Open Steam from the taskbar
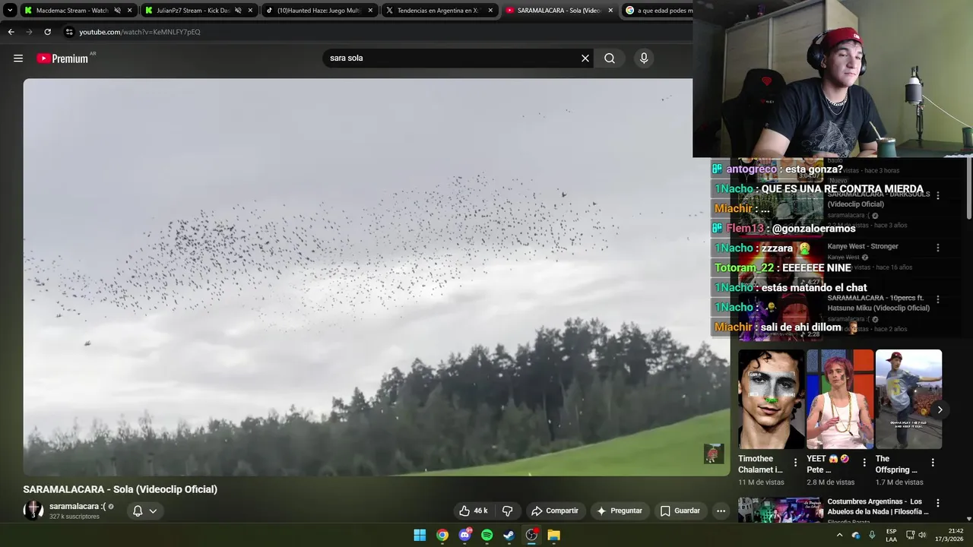 (509, 535)
